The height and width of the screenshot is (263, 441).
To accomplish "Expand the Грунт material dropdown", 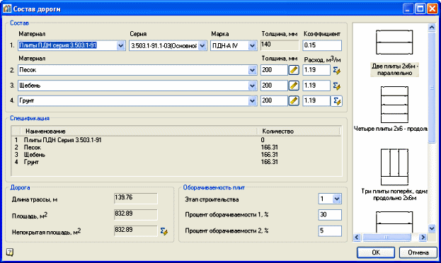I will click(252, 100).
